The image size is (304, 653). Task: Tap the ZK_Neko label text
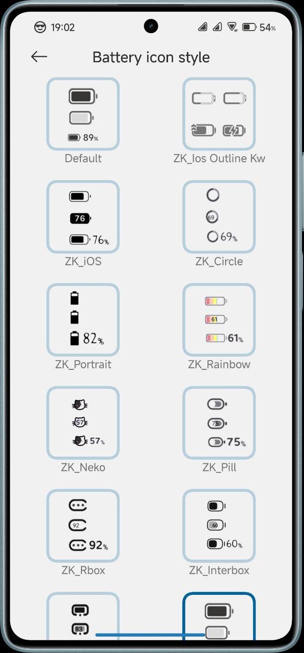coord(83,467)
